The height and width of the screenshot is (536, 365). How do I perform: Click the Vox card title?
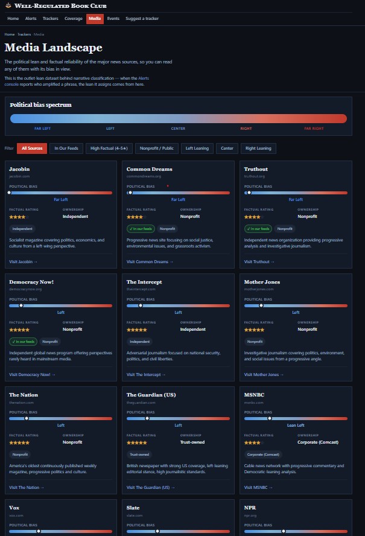14,508
